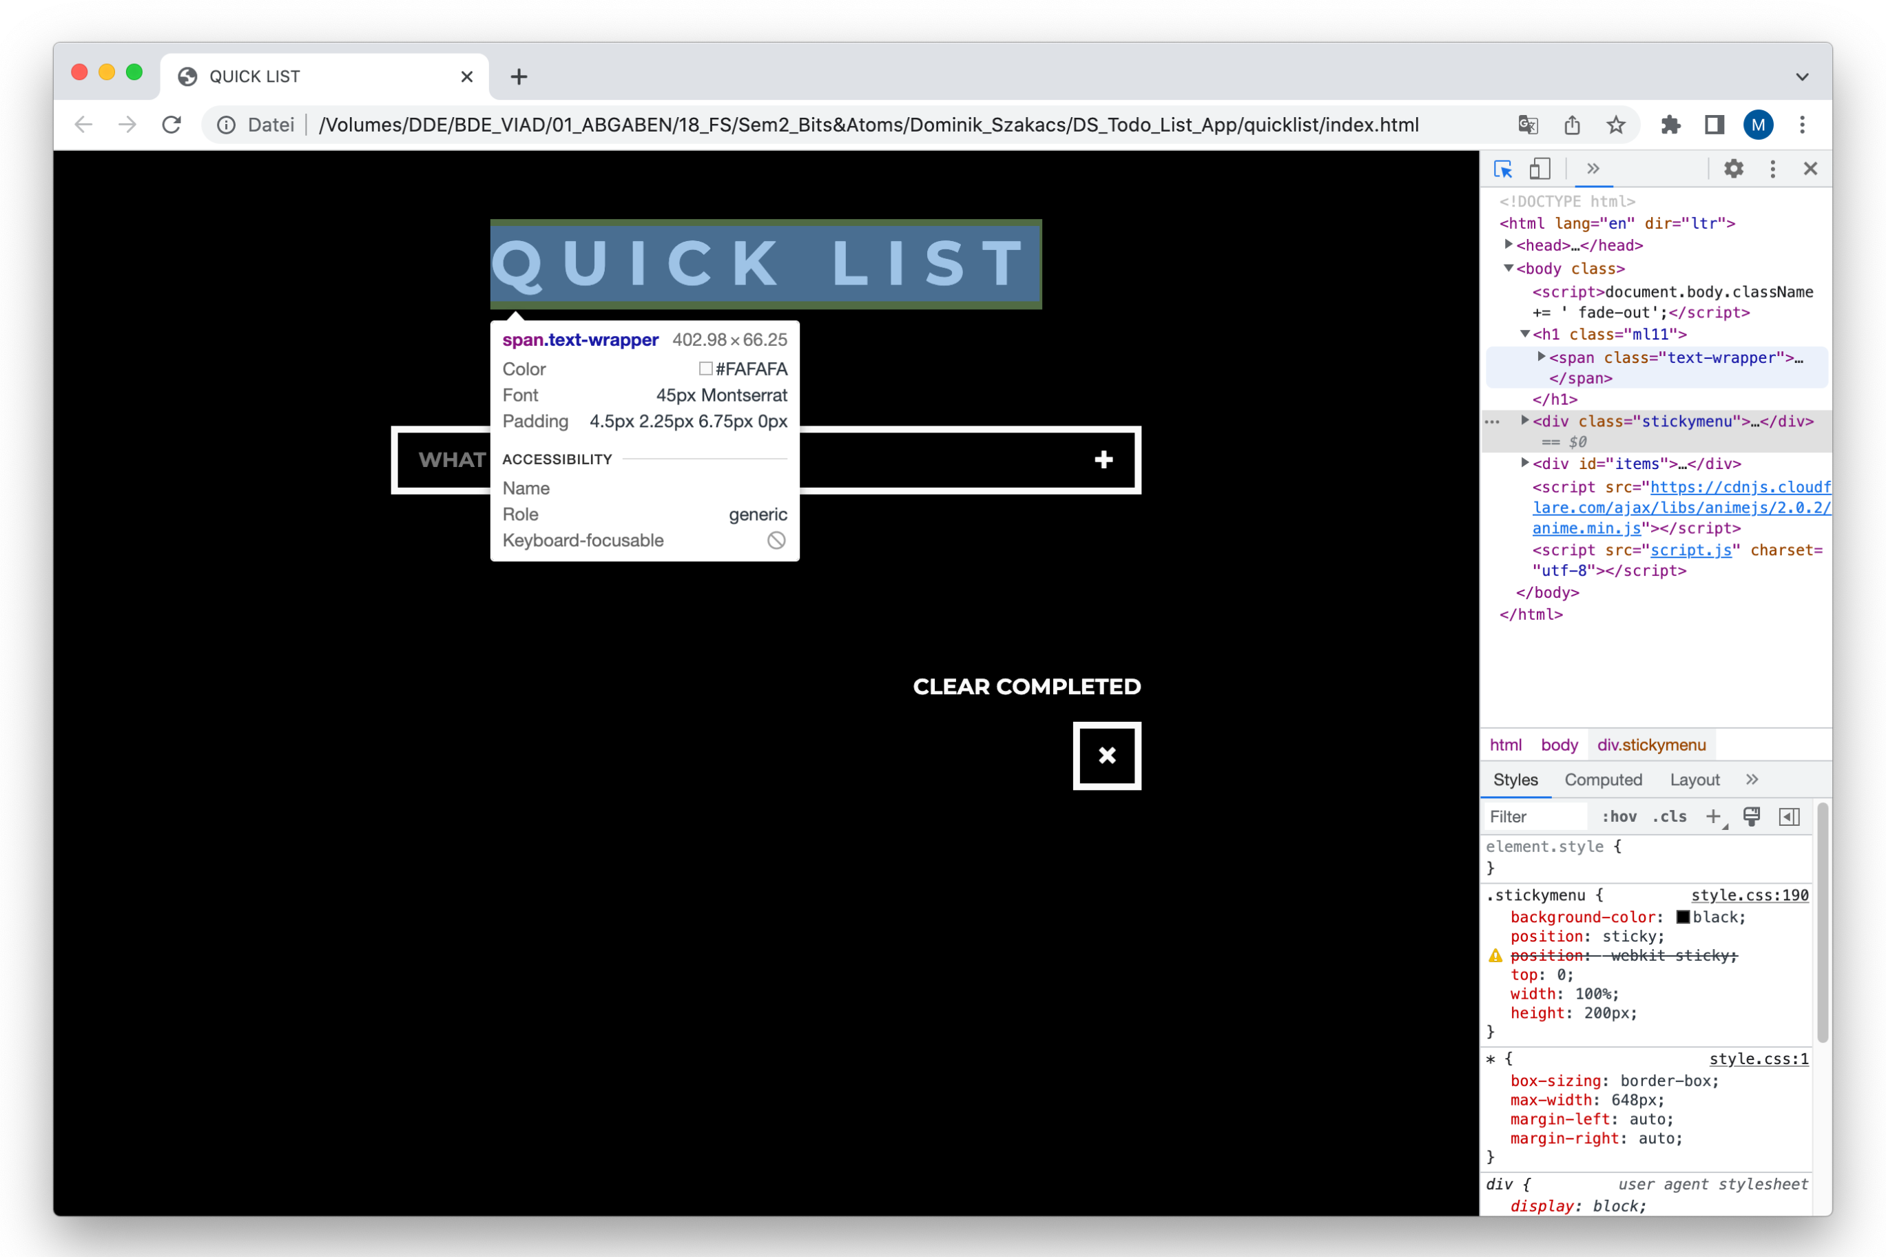Image resolution: width=1886 pixels, height=1257 pixels.
Task: Open DevTools settings gear
Action: click(x=1734, y=169)
